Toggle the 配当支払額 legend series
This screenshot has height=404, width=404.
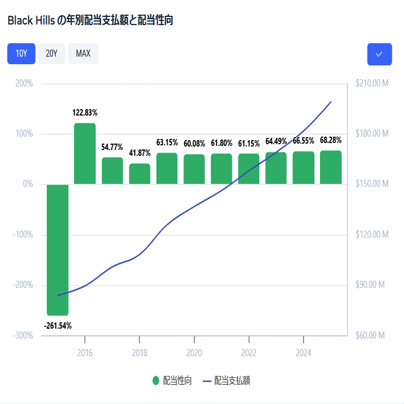[x=226, y=381]
